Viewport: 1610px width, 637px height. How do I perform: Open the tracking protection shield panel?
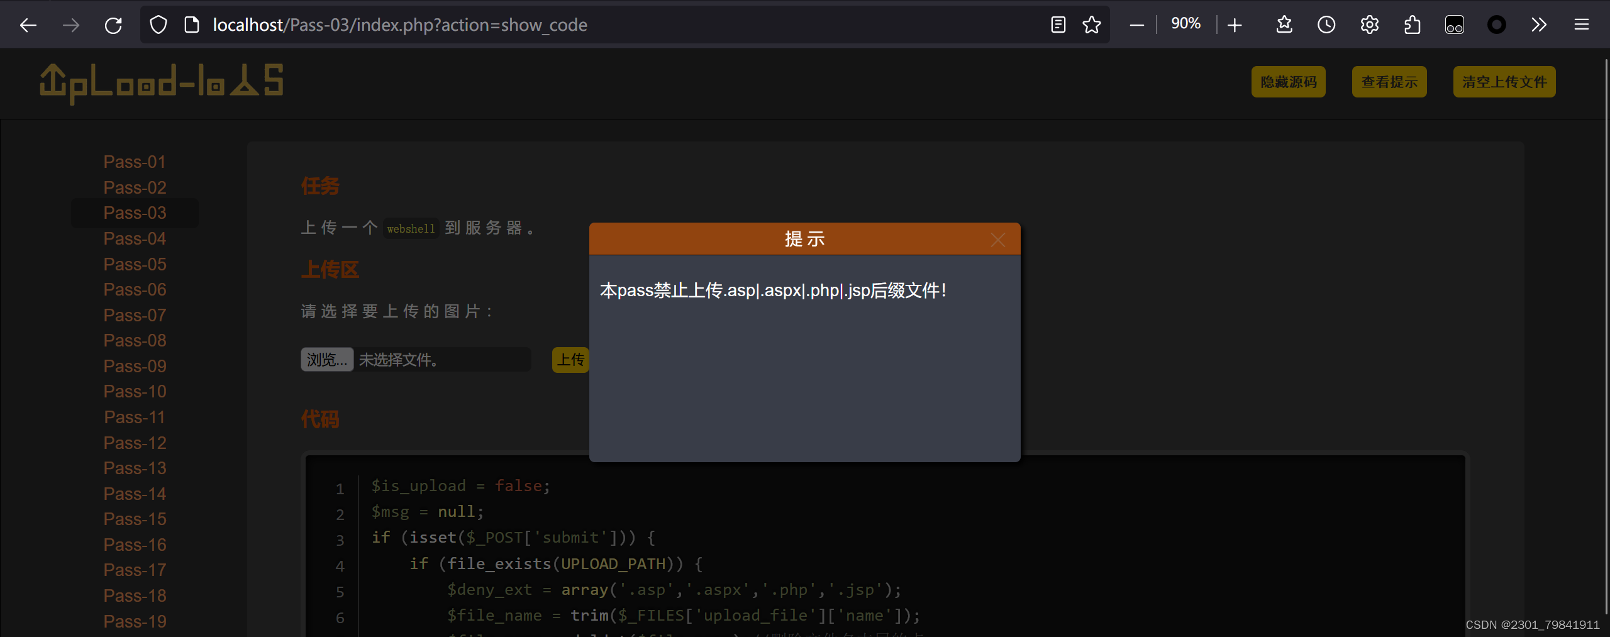(x=158, y=24)
